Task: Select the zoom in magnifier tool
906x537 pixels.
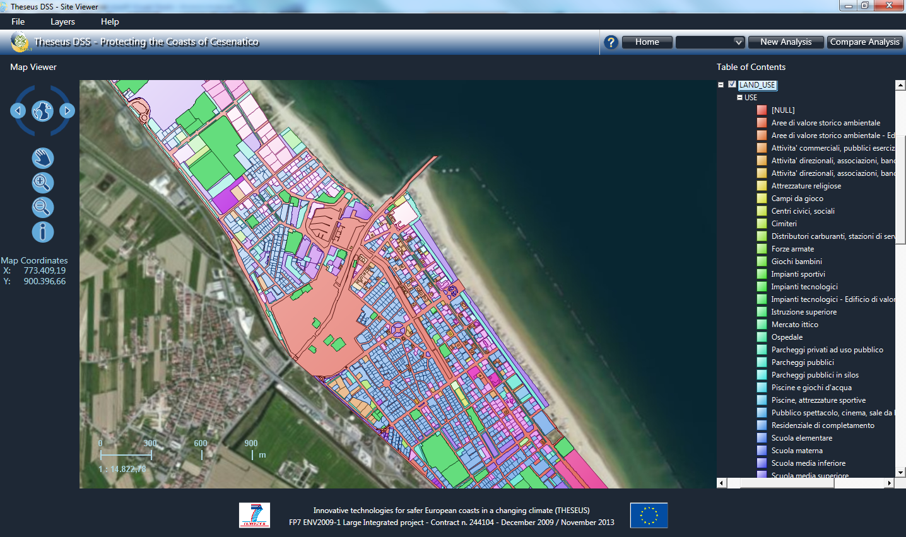Action: [x=42, y=183]
